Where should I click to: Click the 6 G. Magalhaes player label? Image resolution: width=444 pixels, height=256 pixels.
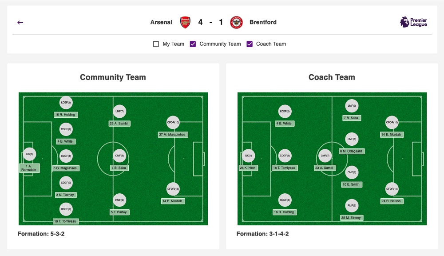tap(66, 168)
